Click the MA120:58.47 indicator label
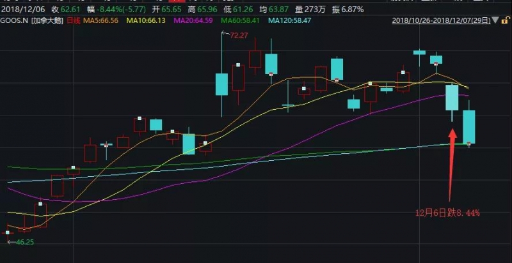The width and height of the screenshot is (512, 263). click(289, 20)
